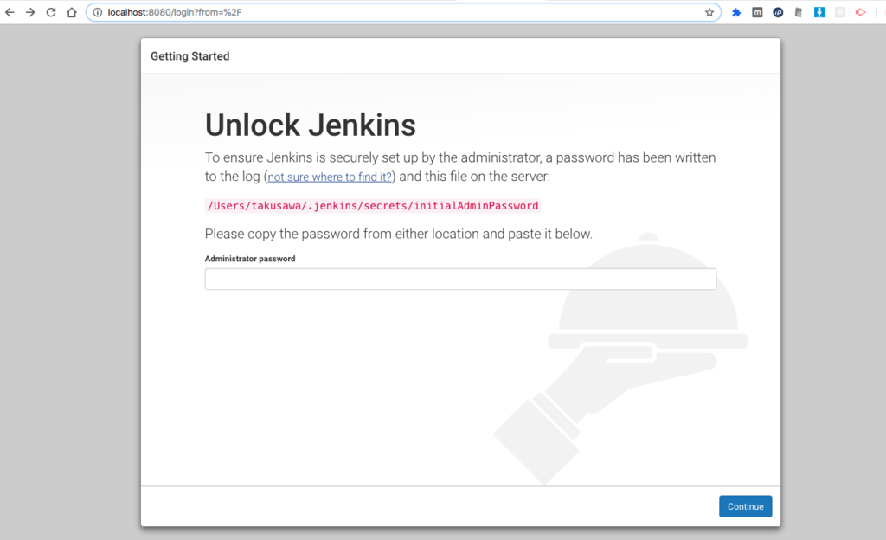Click the browser forward arrow

[x=30, y=12]
